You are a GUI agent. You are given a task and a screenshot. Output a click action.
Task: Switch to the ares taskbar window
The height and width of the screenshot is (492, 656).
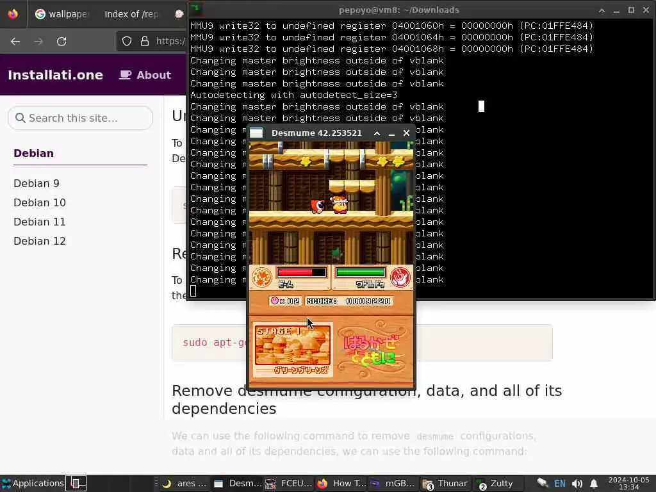coord(184,483)
